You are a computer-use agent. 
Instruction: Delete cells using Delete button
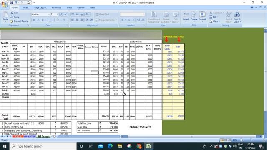194,17
